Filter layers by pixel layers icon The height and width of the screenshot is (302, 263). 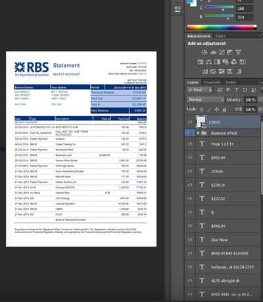click(x=220, y=90)
